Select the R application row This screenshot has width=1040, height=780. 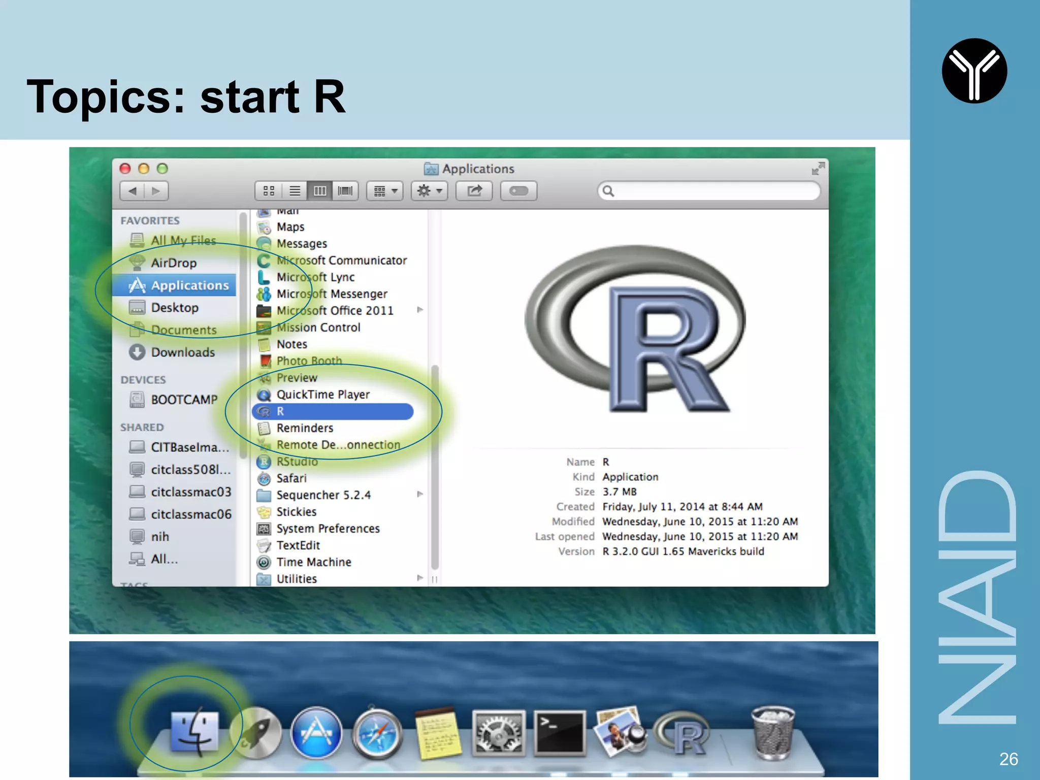tap(333, 411)
